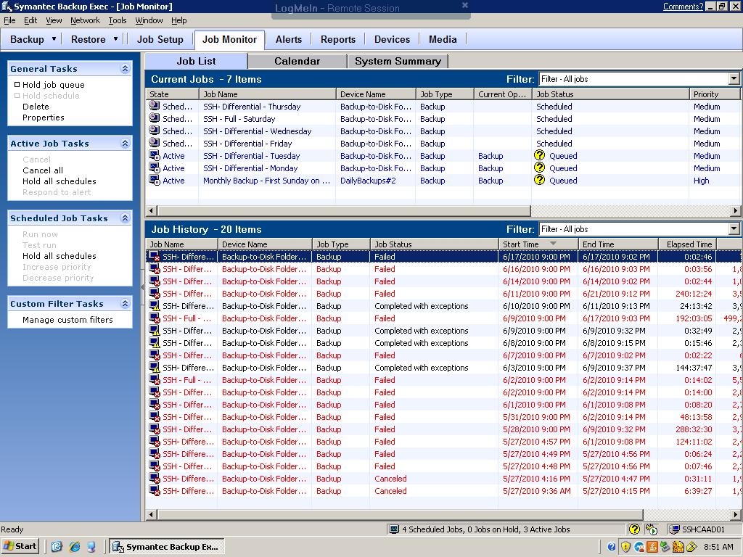Viewport: 743px width, 557px height.
Task: Click the Priority column header in Current Jobs
Action: coord(714,94)
